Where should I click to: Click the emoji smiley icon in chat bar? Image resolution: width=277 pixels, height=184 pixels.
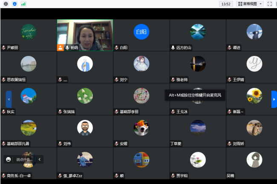pos(8,159)
